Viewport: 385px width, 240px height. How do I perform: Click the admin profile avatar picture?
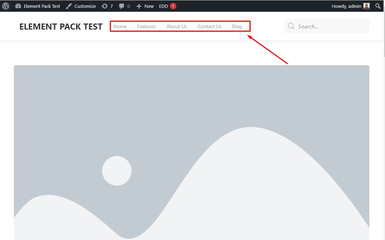coord(367,6)
